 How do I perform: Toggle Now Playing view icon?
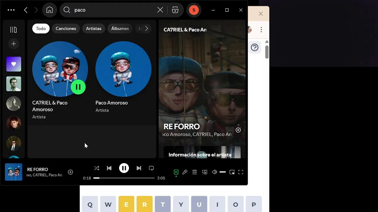click(176, 172)
